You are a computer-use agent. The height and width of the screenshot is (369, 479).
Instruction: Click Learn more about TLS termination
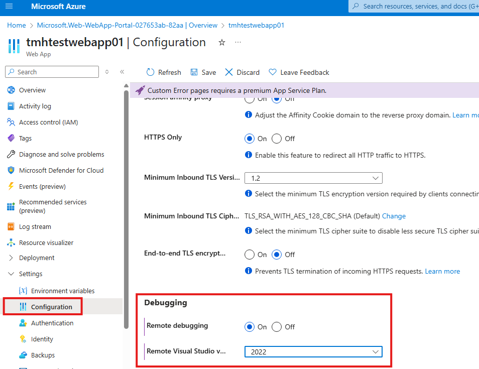pyautogui.click(x=442, y=271)
